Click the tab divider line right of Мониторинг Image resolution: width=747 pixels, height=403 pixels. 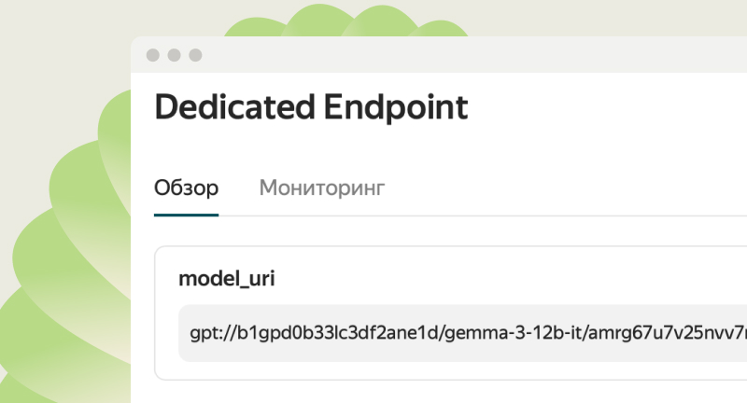pos(560,215)
